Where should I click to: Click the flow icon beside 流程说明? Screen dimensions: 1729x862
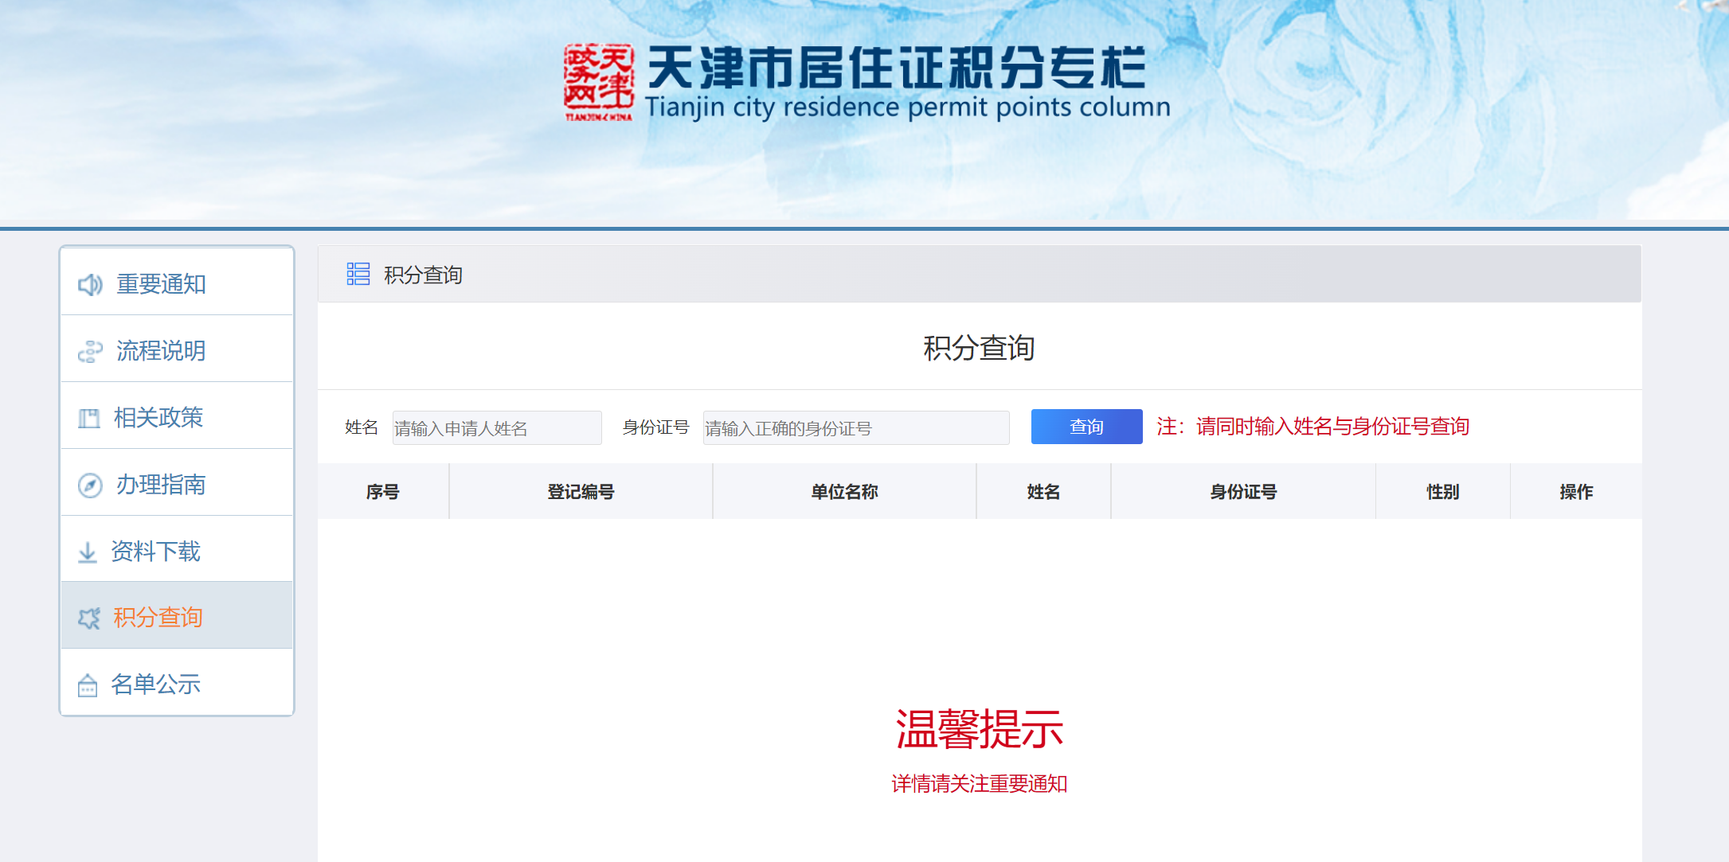pyautogui.click(x=90, y=351)
